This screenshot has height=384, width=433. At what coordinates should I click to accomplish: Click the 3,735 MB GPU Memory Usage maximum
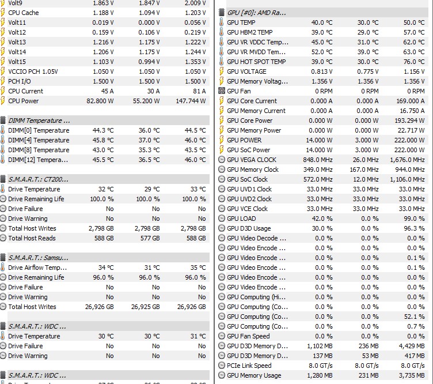tap(412, 375)
